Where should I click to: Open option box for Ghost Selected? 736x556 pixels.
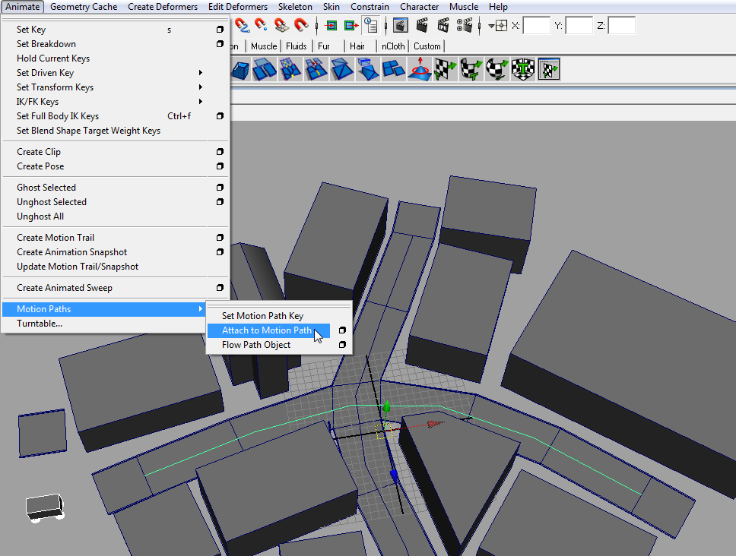click(x=220, y=188)
